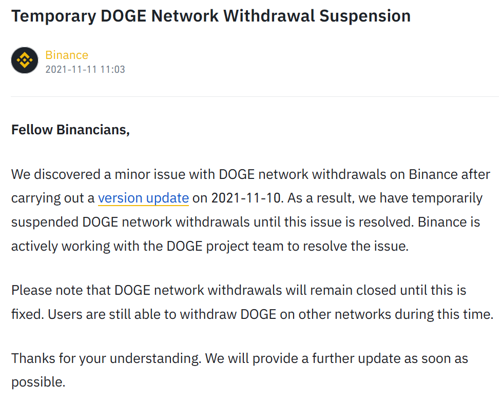Click the word Suspension in the heading
This screenshot has height=405, width=502.
[x=365, y=16]
